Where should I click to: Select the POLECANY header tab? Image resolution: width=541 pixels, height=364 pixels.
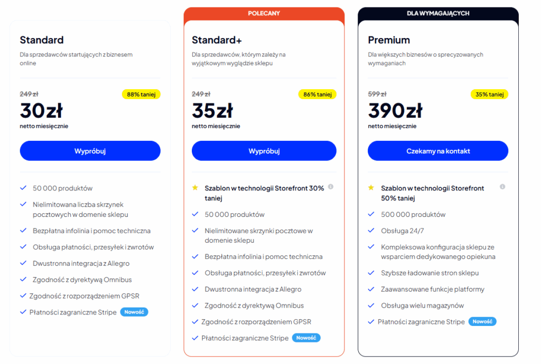click(x=264, y=13)
